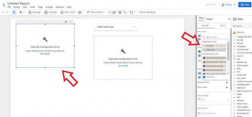Click ADD DATA in the popup

coord(209,77)
